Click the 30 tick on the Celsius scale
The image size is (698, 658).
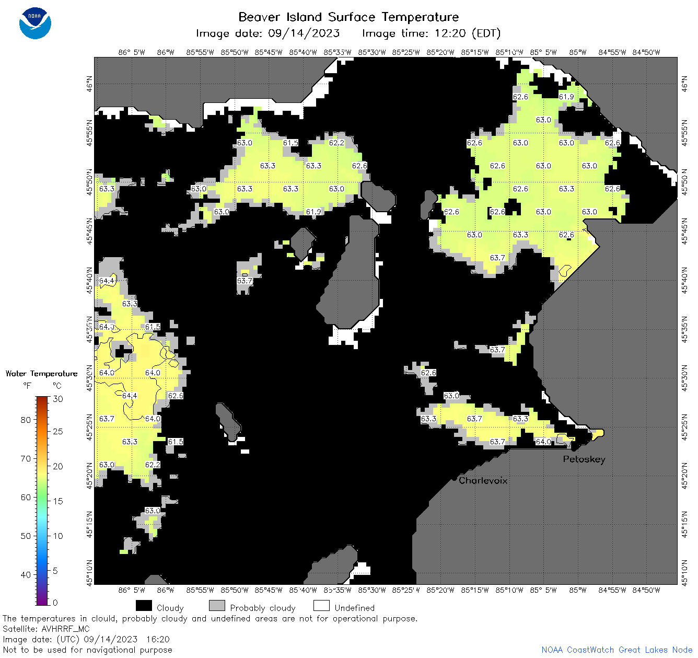(58, 399)
